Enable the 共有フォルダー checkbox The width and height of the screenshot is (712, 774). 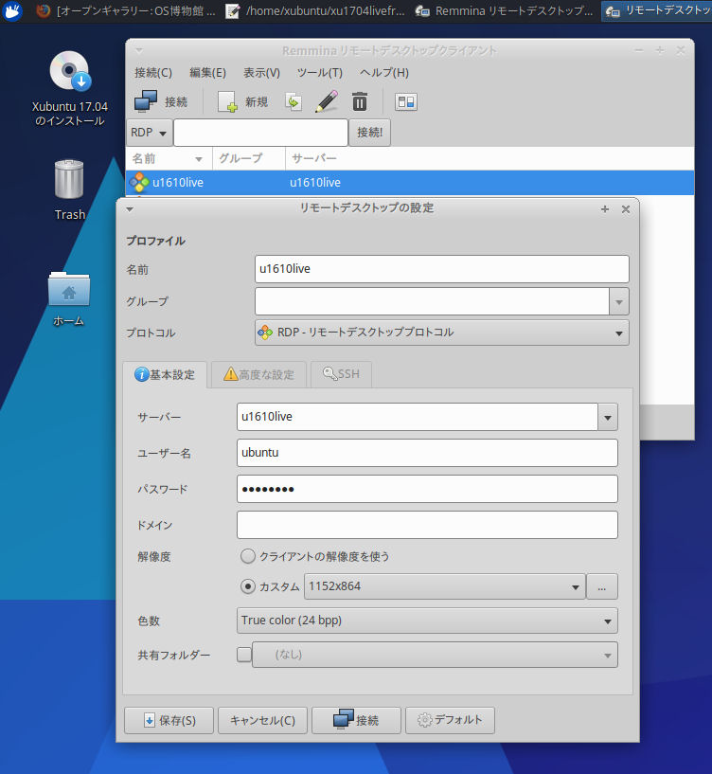244,655
